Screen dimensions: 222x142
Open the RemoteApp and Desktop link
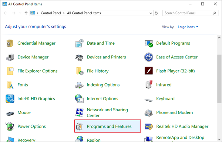point(180,138)
